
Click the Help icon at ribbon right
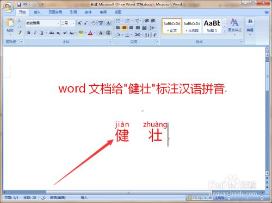267,12
